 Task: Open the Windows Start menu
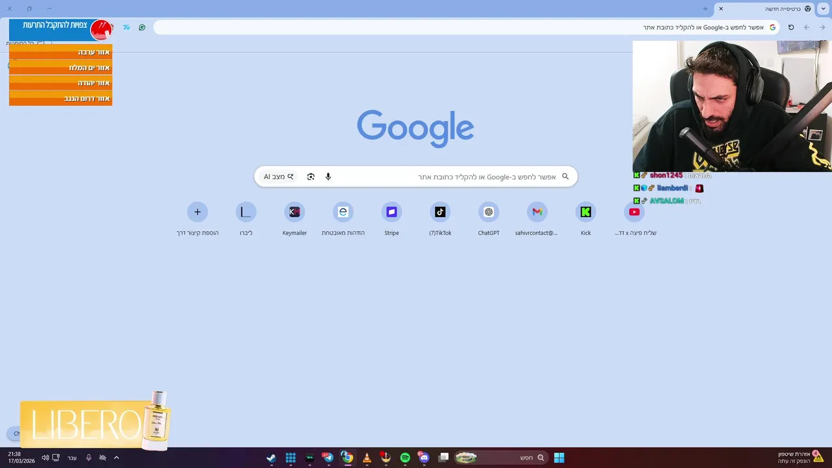(559, 458)
